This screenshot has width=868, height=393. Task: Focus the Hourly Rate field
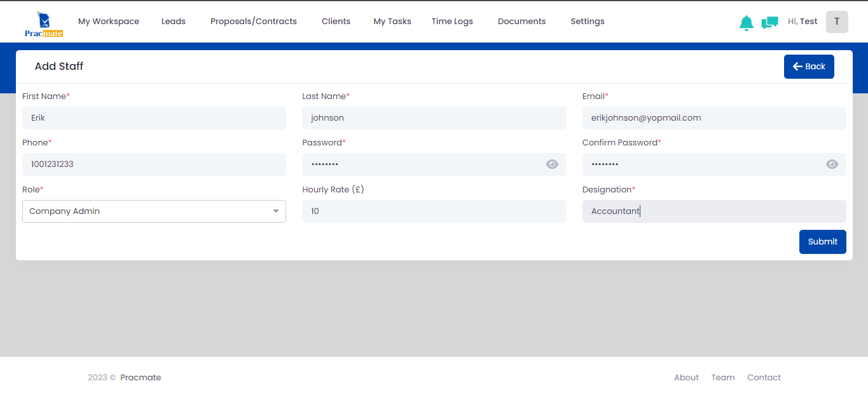[434, 211]
